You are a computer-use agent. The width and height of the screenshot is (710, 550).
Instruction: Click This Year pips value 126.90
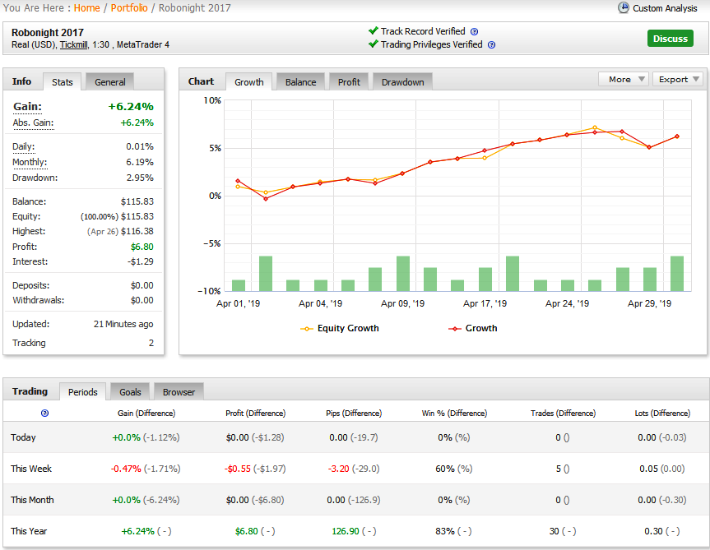pos(346,531)
